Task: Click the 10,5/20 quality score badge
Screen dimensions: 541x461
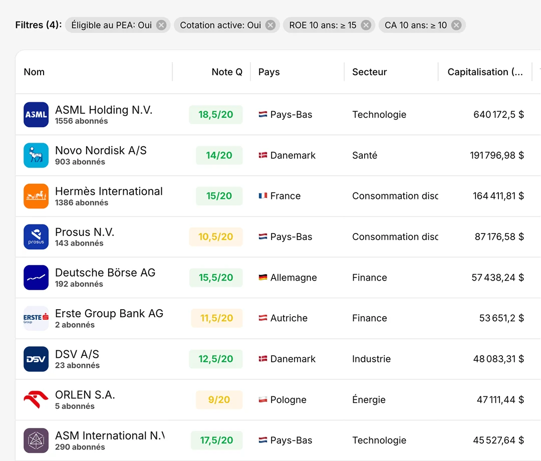Action: point(215,237)
